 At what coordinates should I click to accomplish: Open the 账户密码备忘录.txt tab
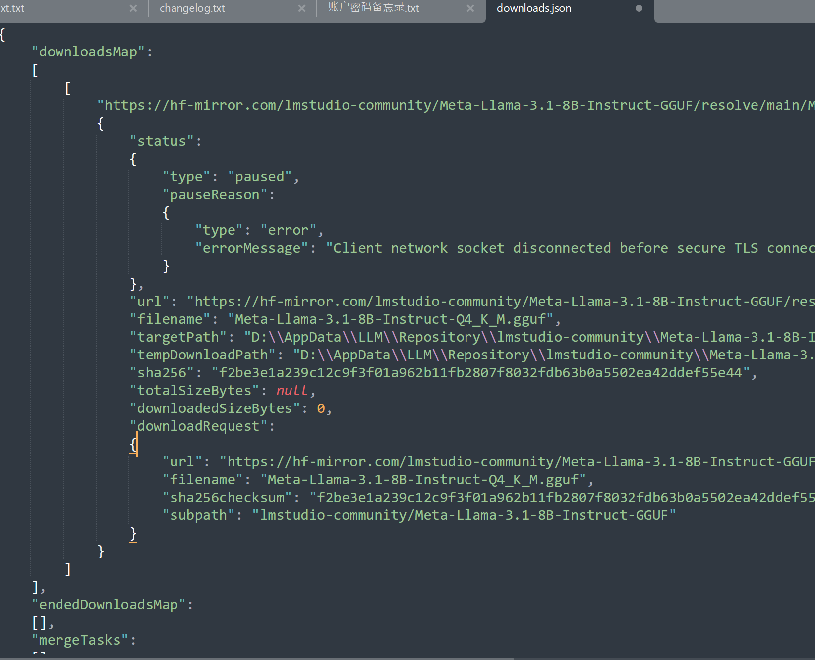click(374, 8)
